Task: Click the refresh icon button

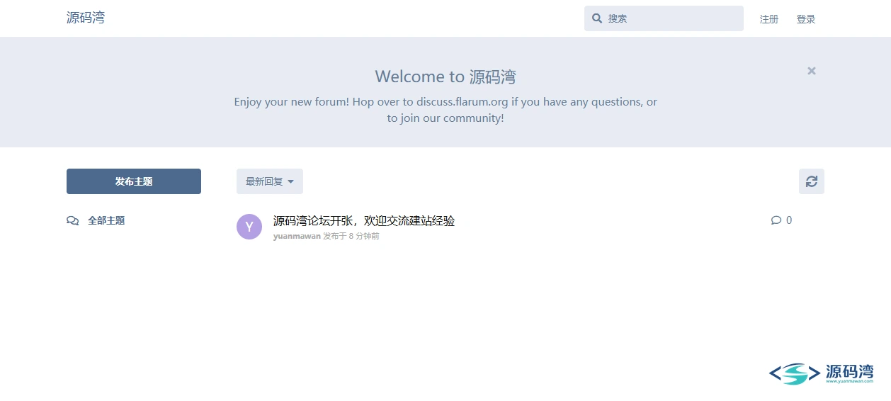Action: click(812, 181)
